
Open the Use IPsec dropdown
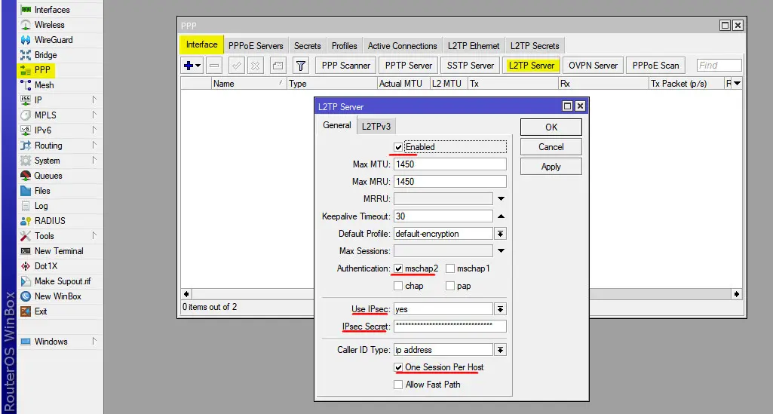tap(501, 309)
